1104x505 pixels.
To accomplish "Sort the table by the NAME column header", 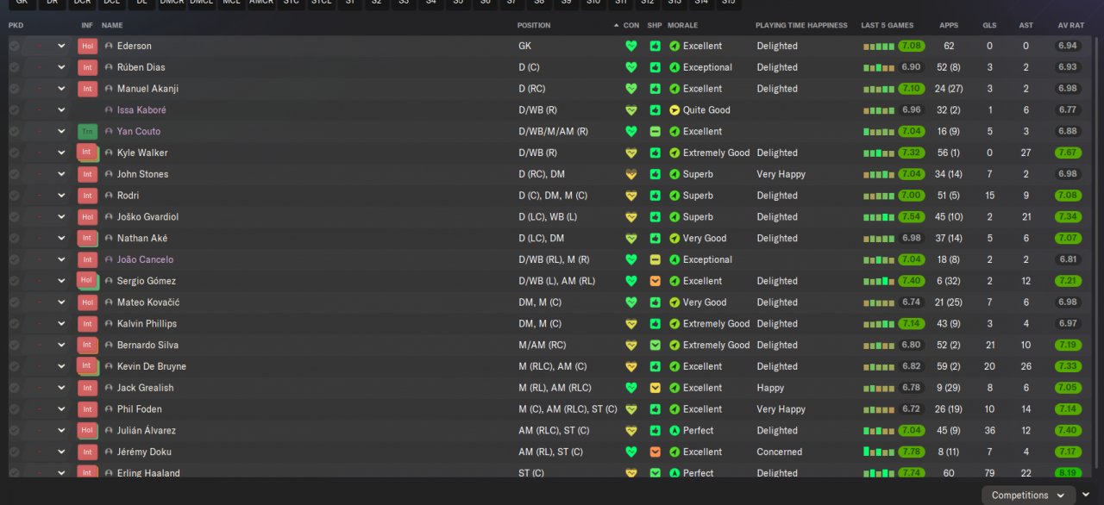I will 112,26.
